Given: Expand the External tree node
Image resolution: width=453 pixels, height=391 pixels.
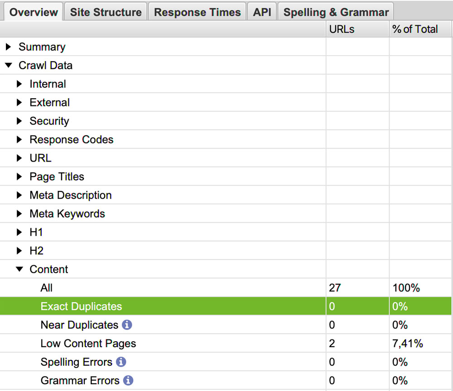Looking at the screenshot, I should pyautogui.click(x=19, y=102).
